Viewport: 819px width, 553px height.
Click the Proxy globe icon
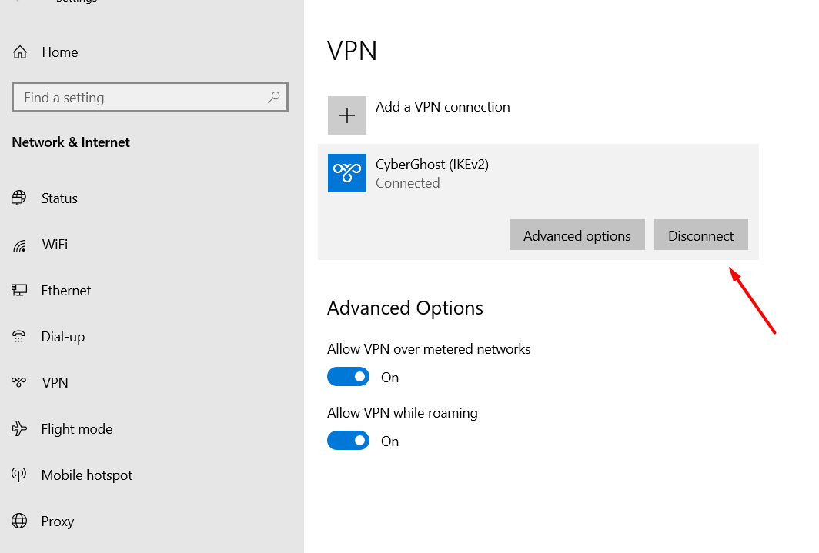pos(19,521)
